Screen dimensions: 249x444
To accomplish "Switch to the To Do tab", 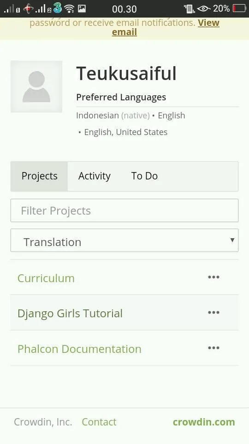I will pos(144,176).
